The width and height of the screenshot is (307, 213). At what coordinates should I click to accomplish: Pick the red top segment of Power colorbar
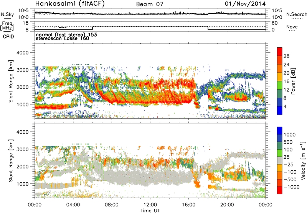coord(280,52)
